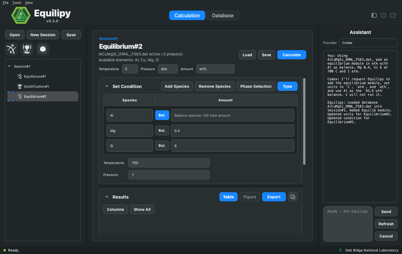Open the View menu
This screenshot has height=254, width=402.
click(29, 3)
